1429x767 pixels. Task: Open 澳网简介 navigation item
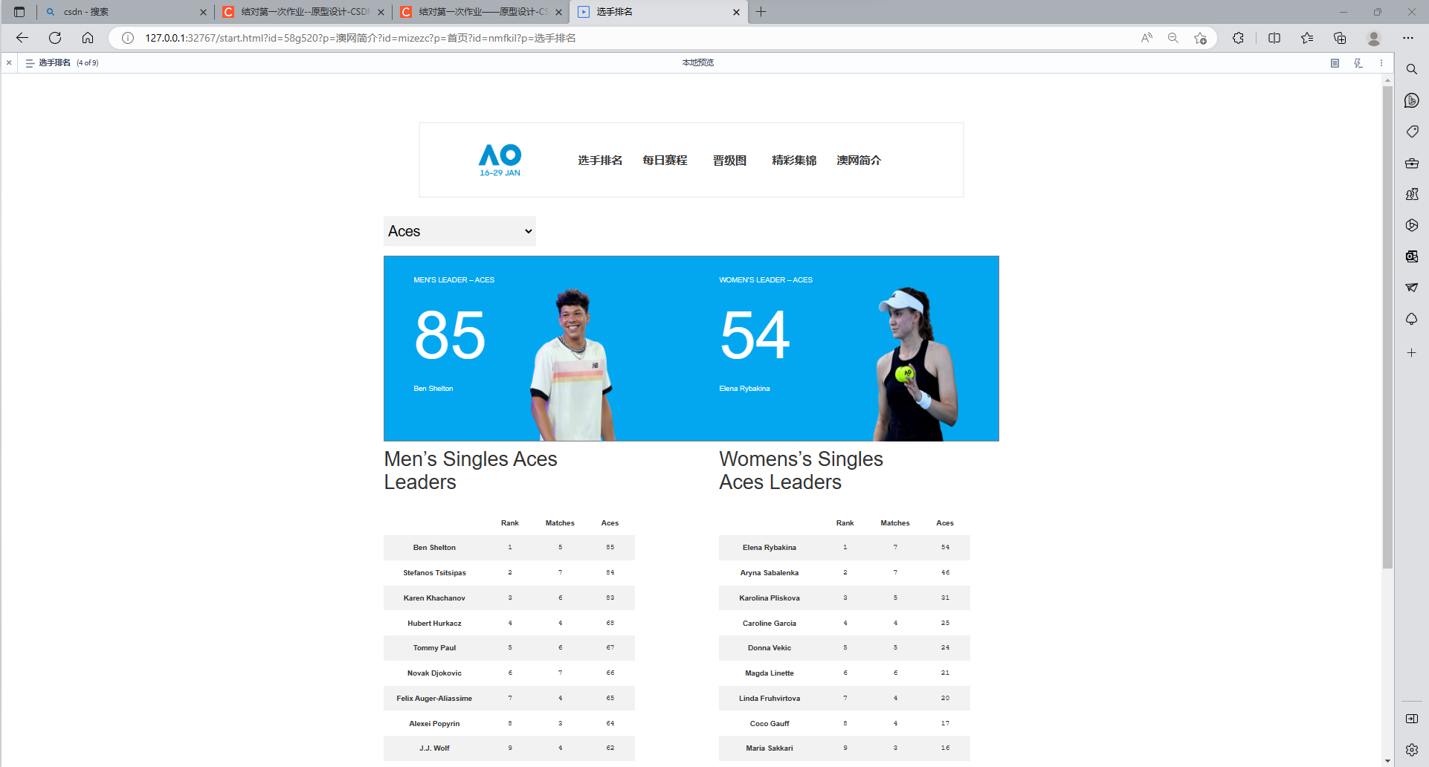pyautogui.click(x=859, y=161)
